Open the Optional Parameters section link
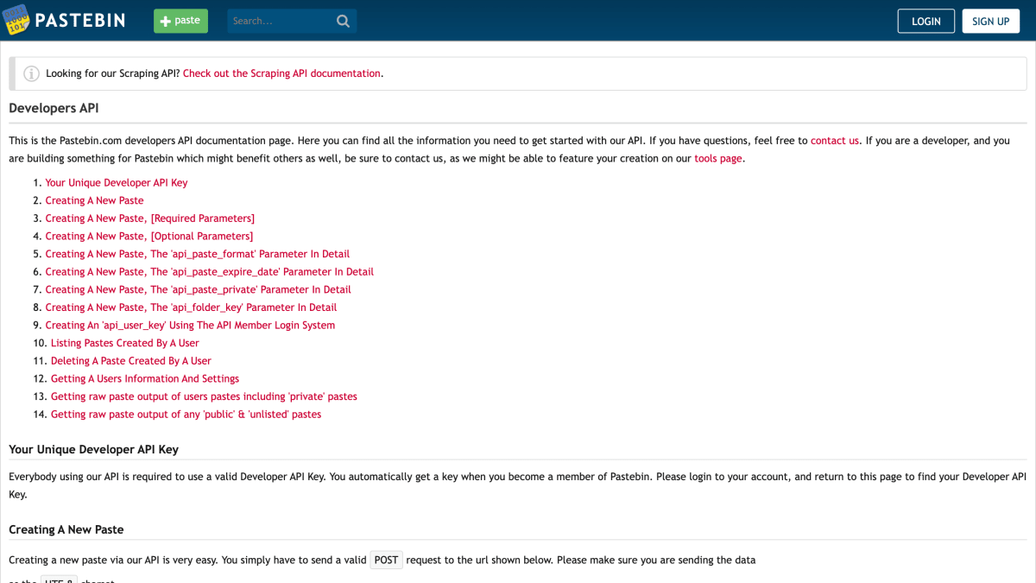The image size is (1036, 583). (x=149, y=236)
